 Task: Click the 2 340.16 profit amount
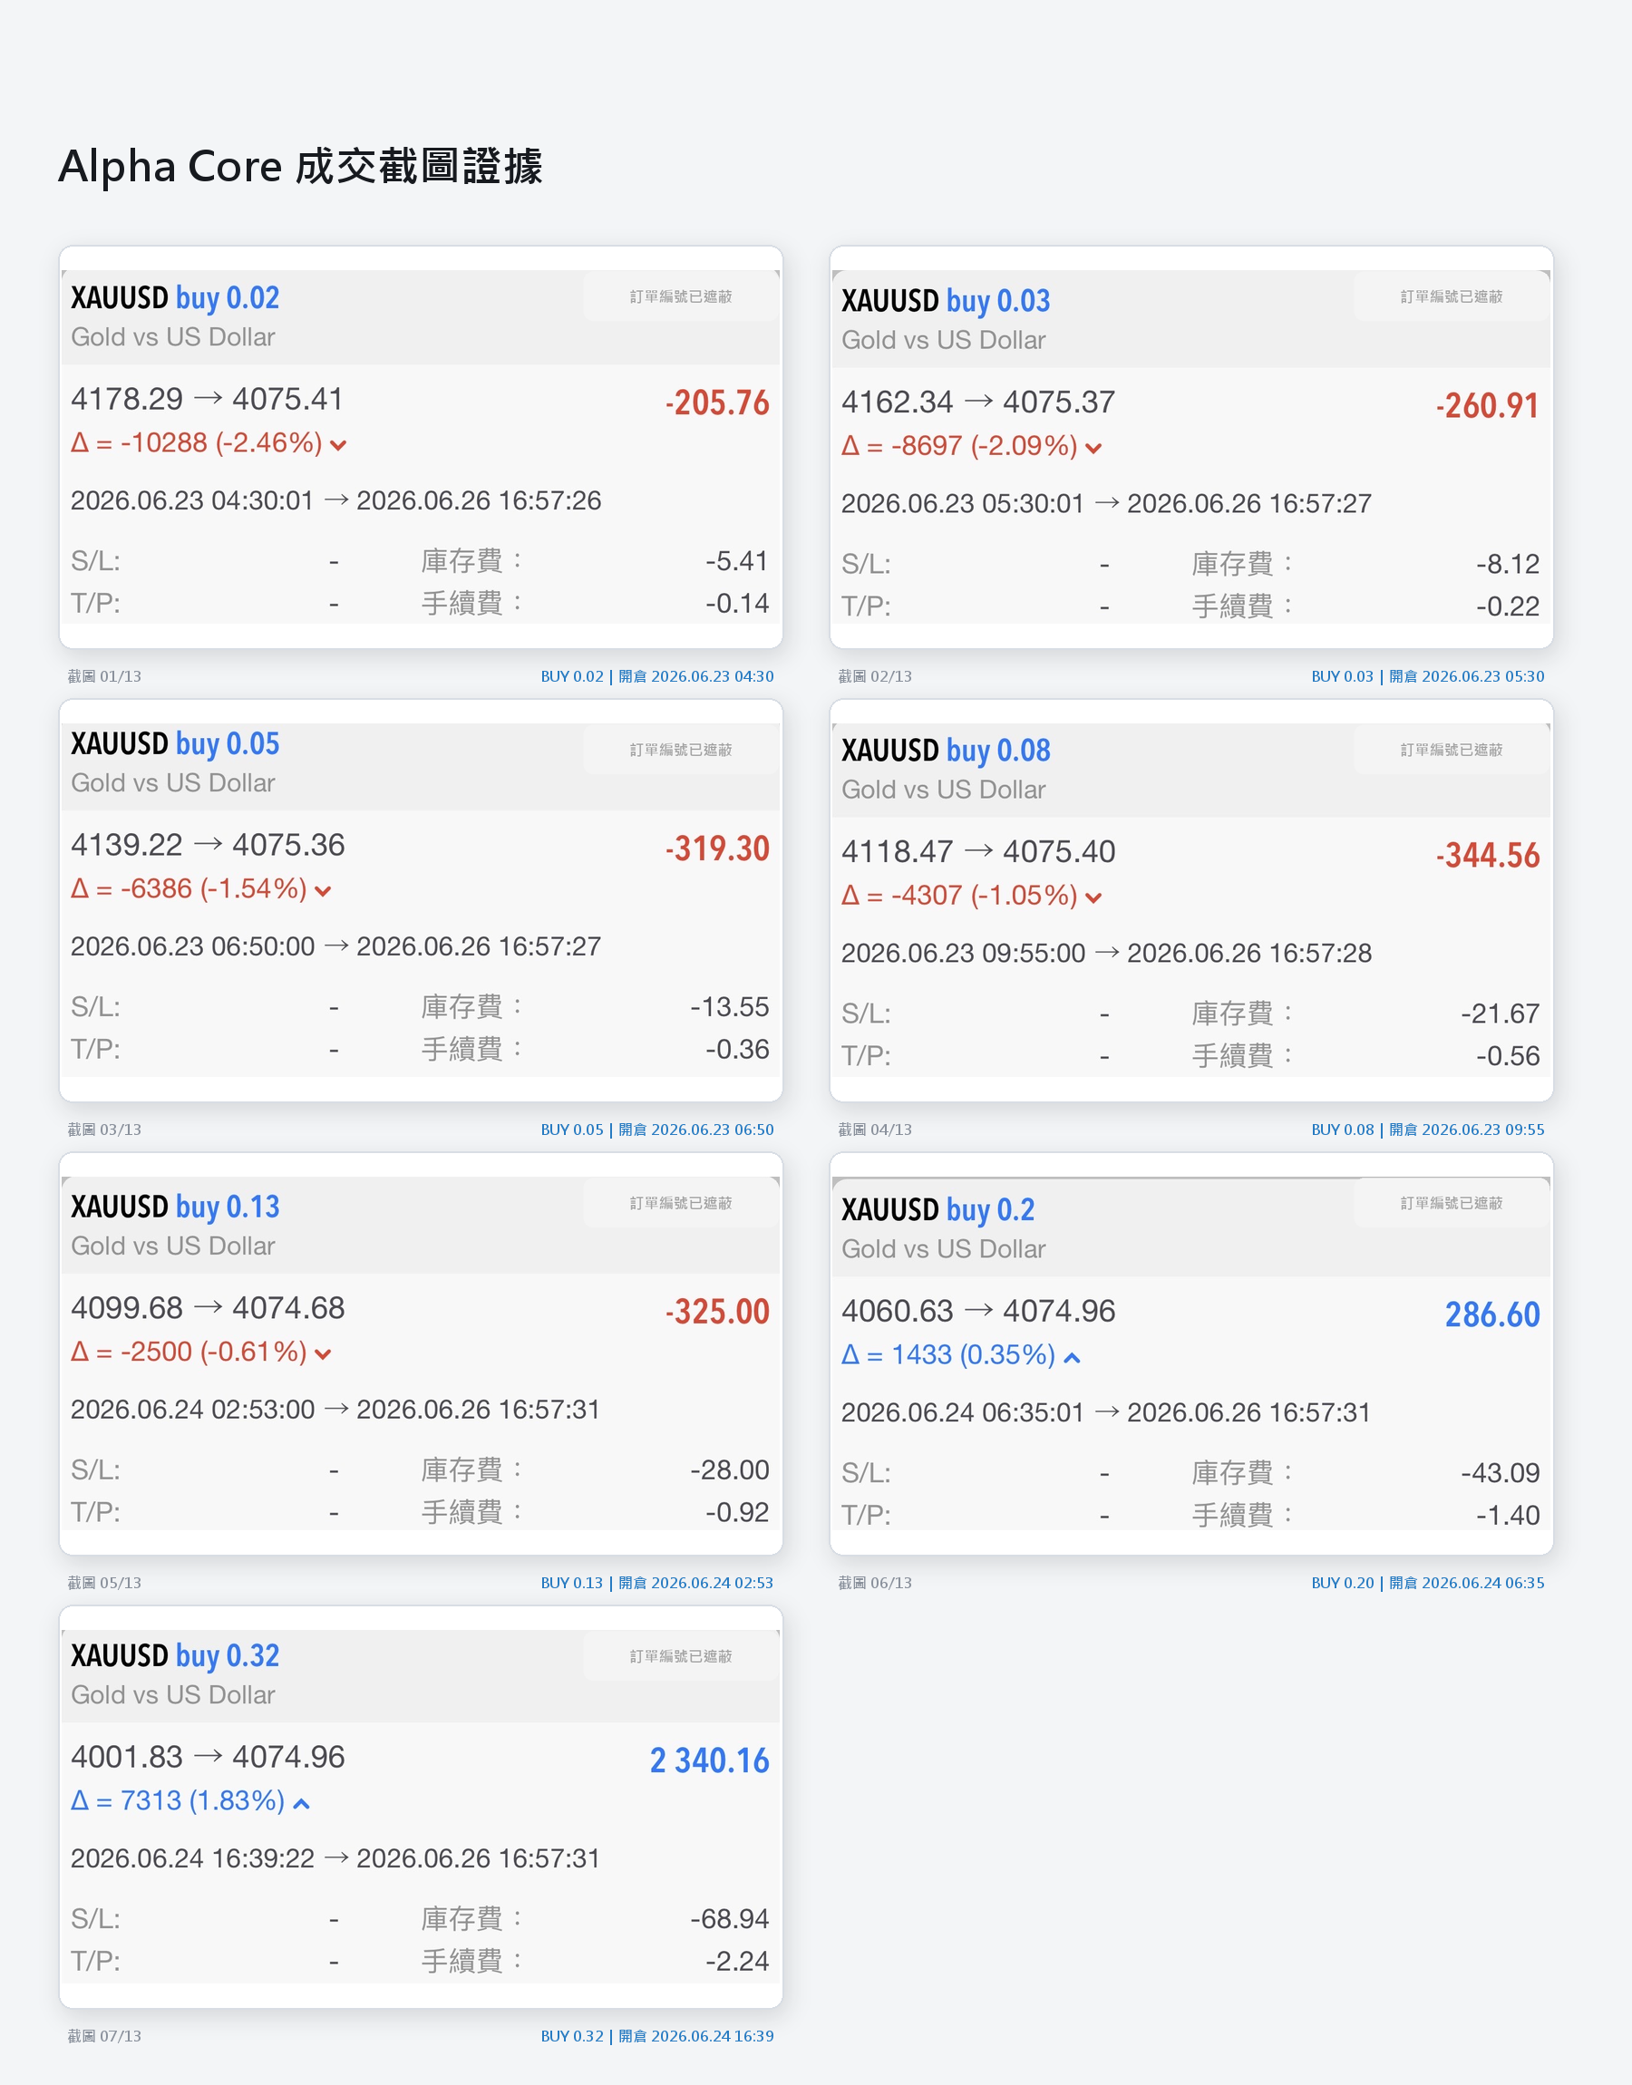(x=709, y=1760)
